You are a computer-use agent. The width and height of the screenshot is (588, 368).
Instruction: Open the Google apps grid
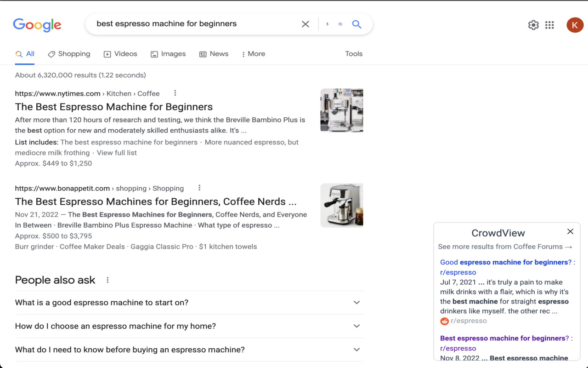[549, 25]
